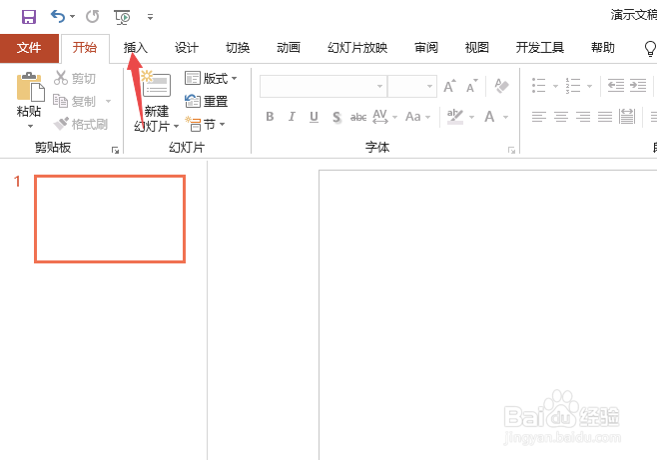Click the 剪切 cut button
657x460 pixels.
click(x=75, y=78)
